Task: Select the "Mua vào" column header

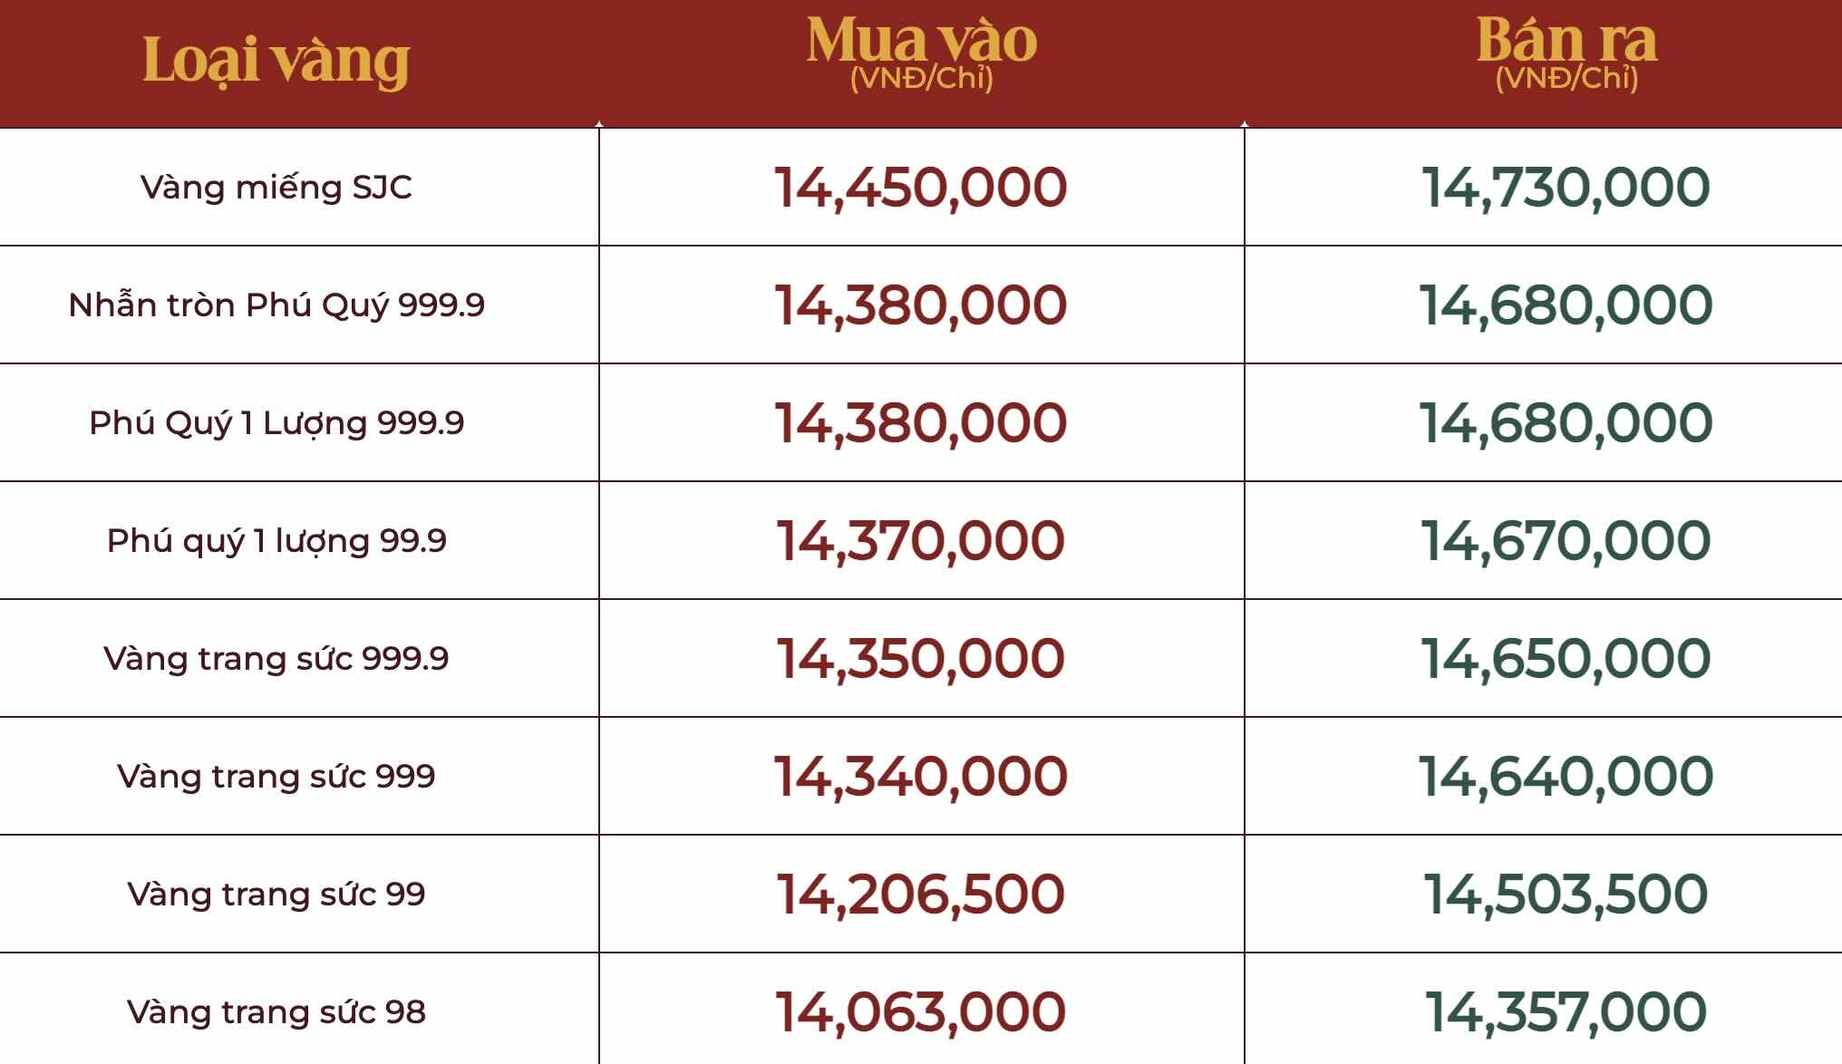Action: point(921,43)
